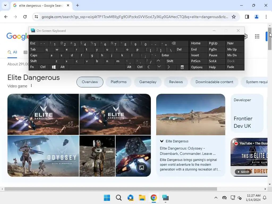Click the browser back arrow
The image size is (272, 204).
pos(6,17)
